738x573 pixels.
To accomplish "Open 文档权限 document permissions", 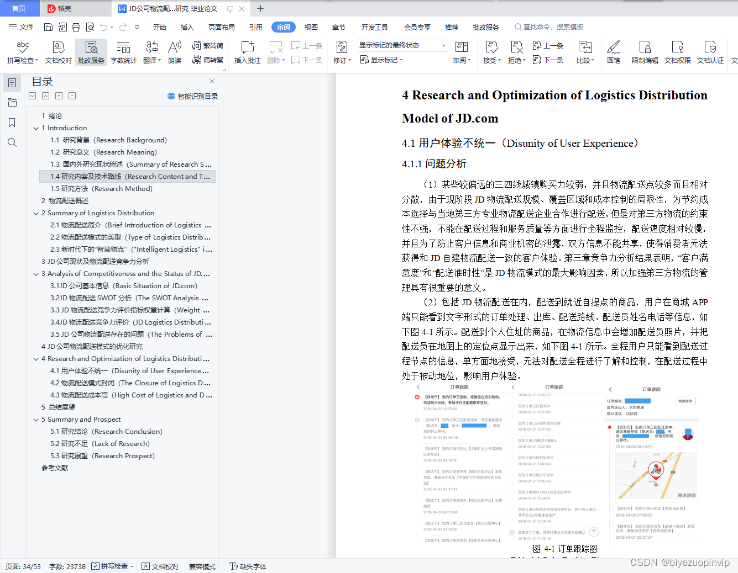I will [x=678, y=52].
